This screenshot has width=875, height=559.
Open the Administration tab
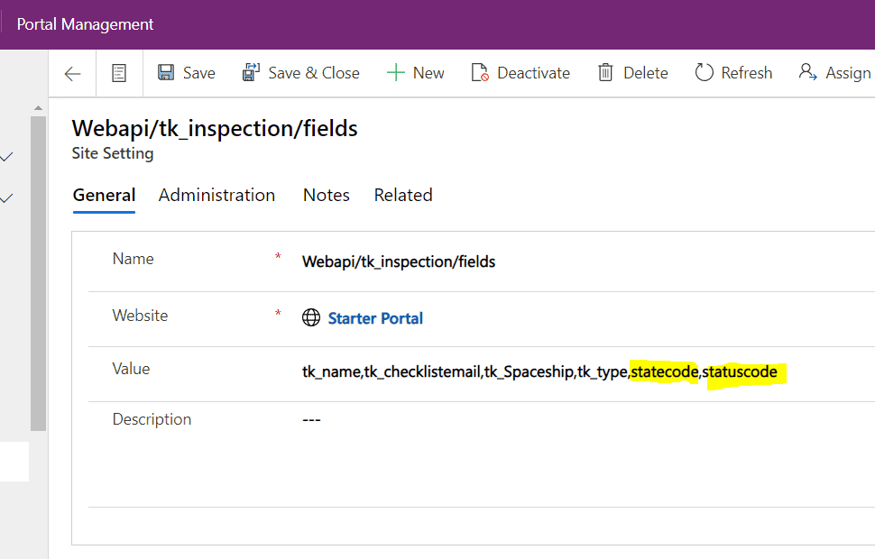(216, 196)
